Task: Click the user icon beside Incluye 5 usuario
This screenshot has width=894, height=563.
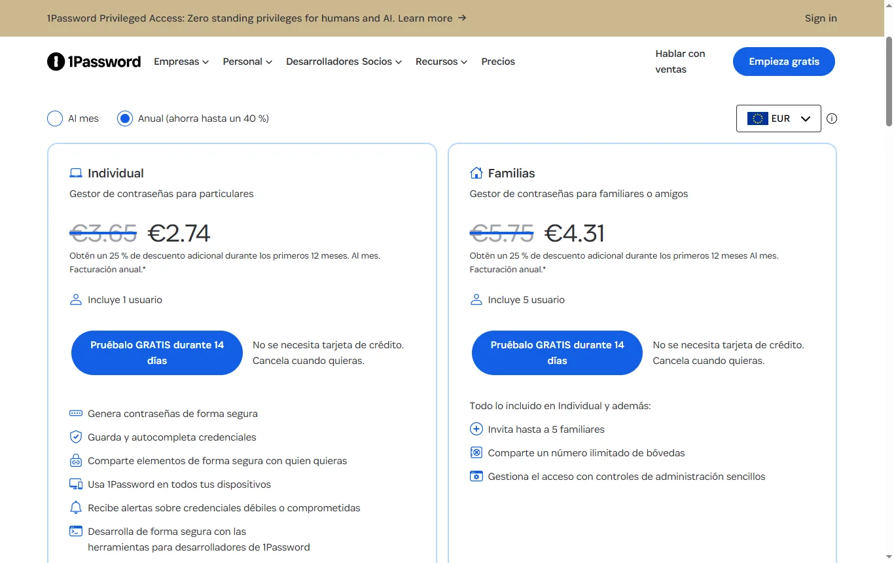Action: tap(476, 300)
